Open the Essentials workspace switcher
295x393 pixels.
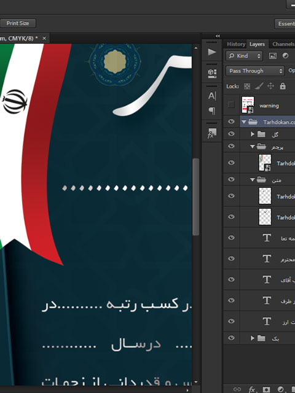[285, 23]
